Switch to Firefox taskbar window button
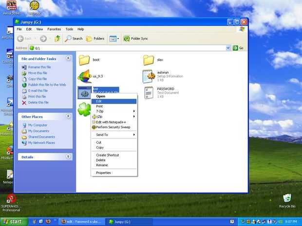Screen dimensions: 302x226 [82, 222]
